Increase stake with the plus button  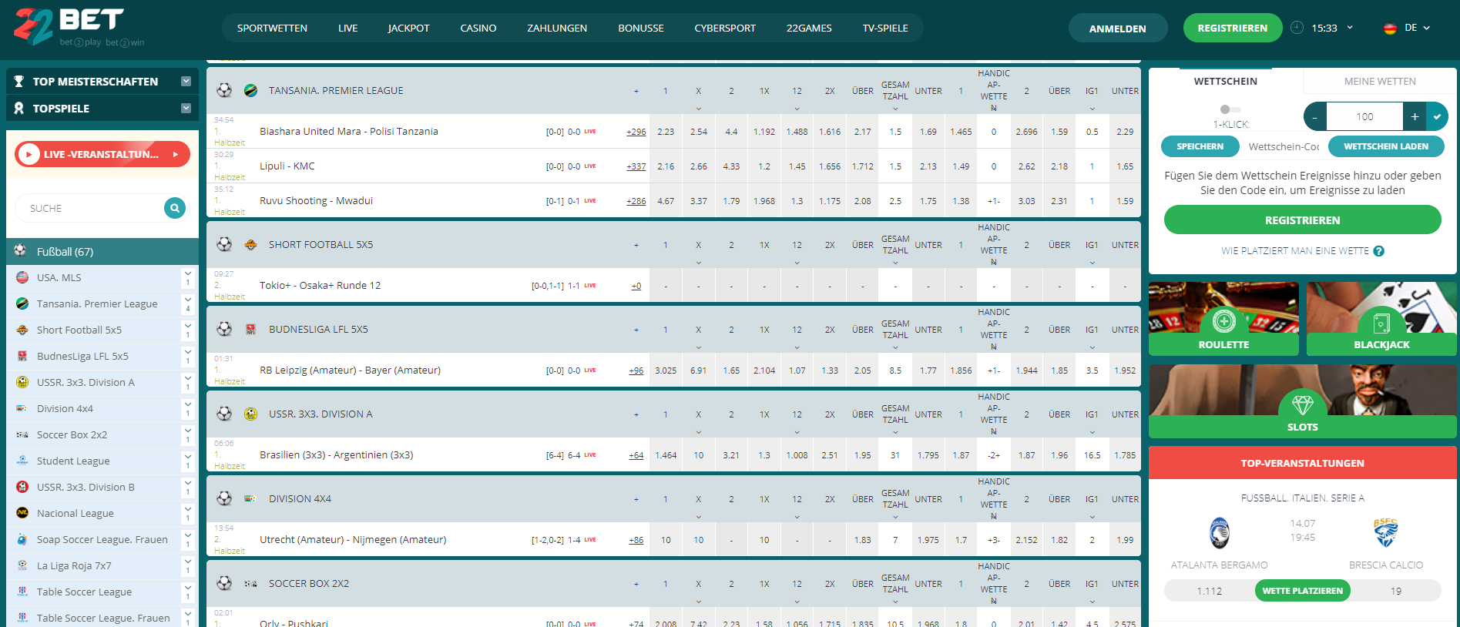tap(1415, 116)
